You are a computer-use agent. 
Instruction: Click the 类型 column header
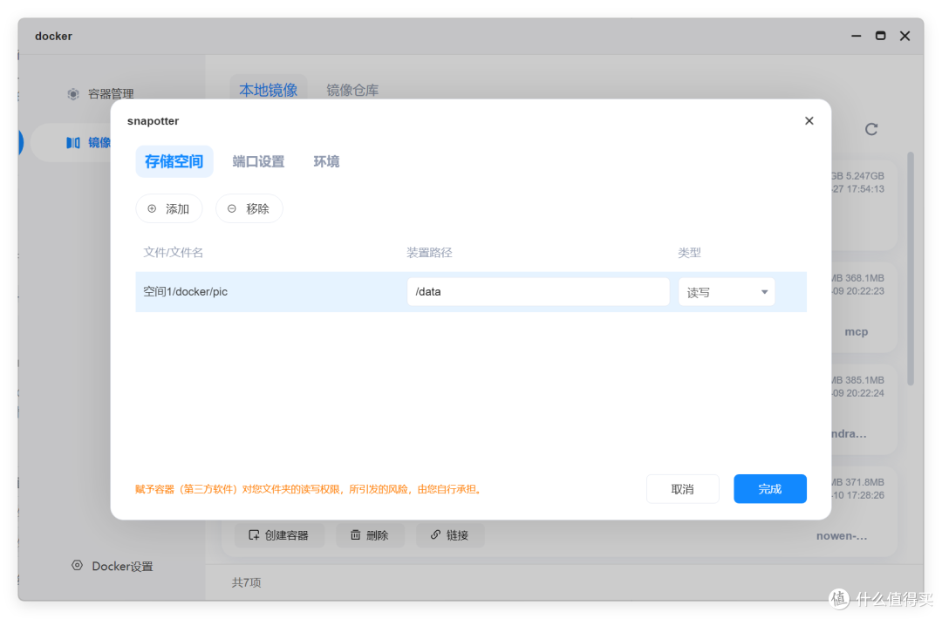click(689, 252)
